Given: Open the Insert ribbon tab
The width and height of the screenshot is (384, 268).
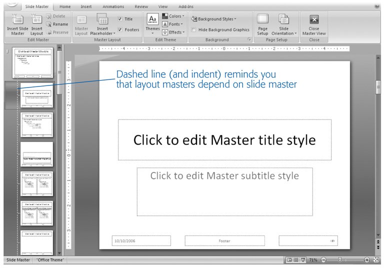Looking at the screenshot, I should 86,6.
